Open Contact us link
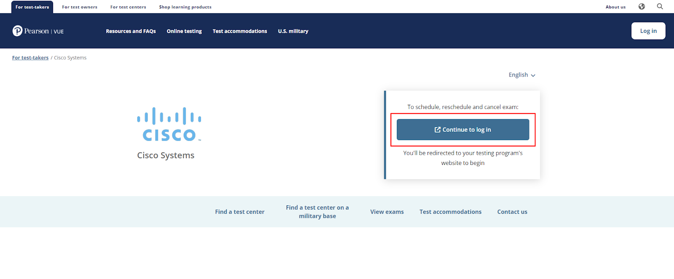 512,212
